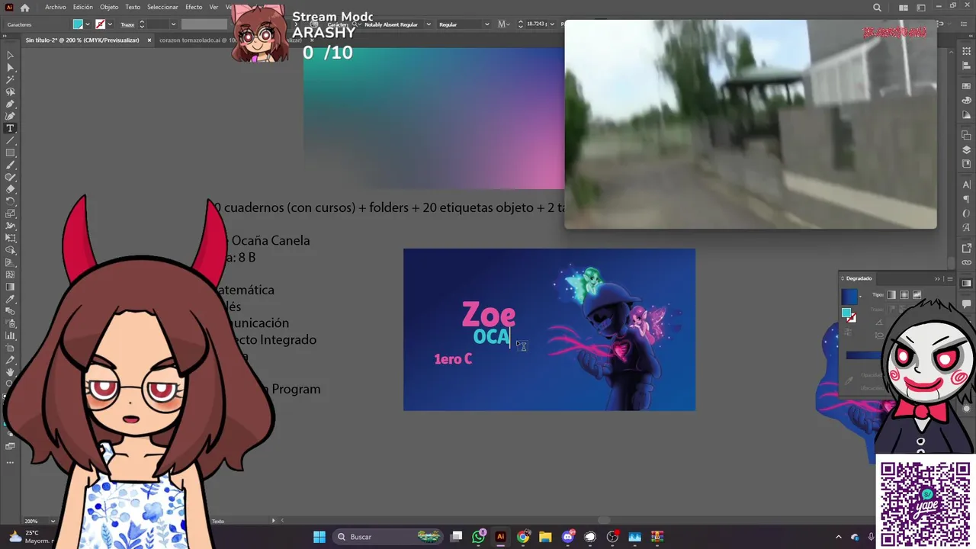
Task: Select the Mesh tool
Action: pyautogui.click(x=10, y=274)
